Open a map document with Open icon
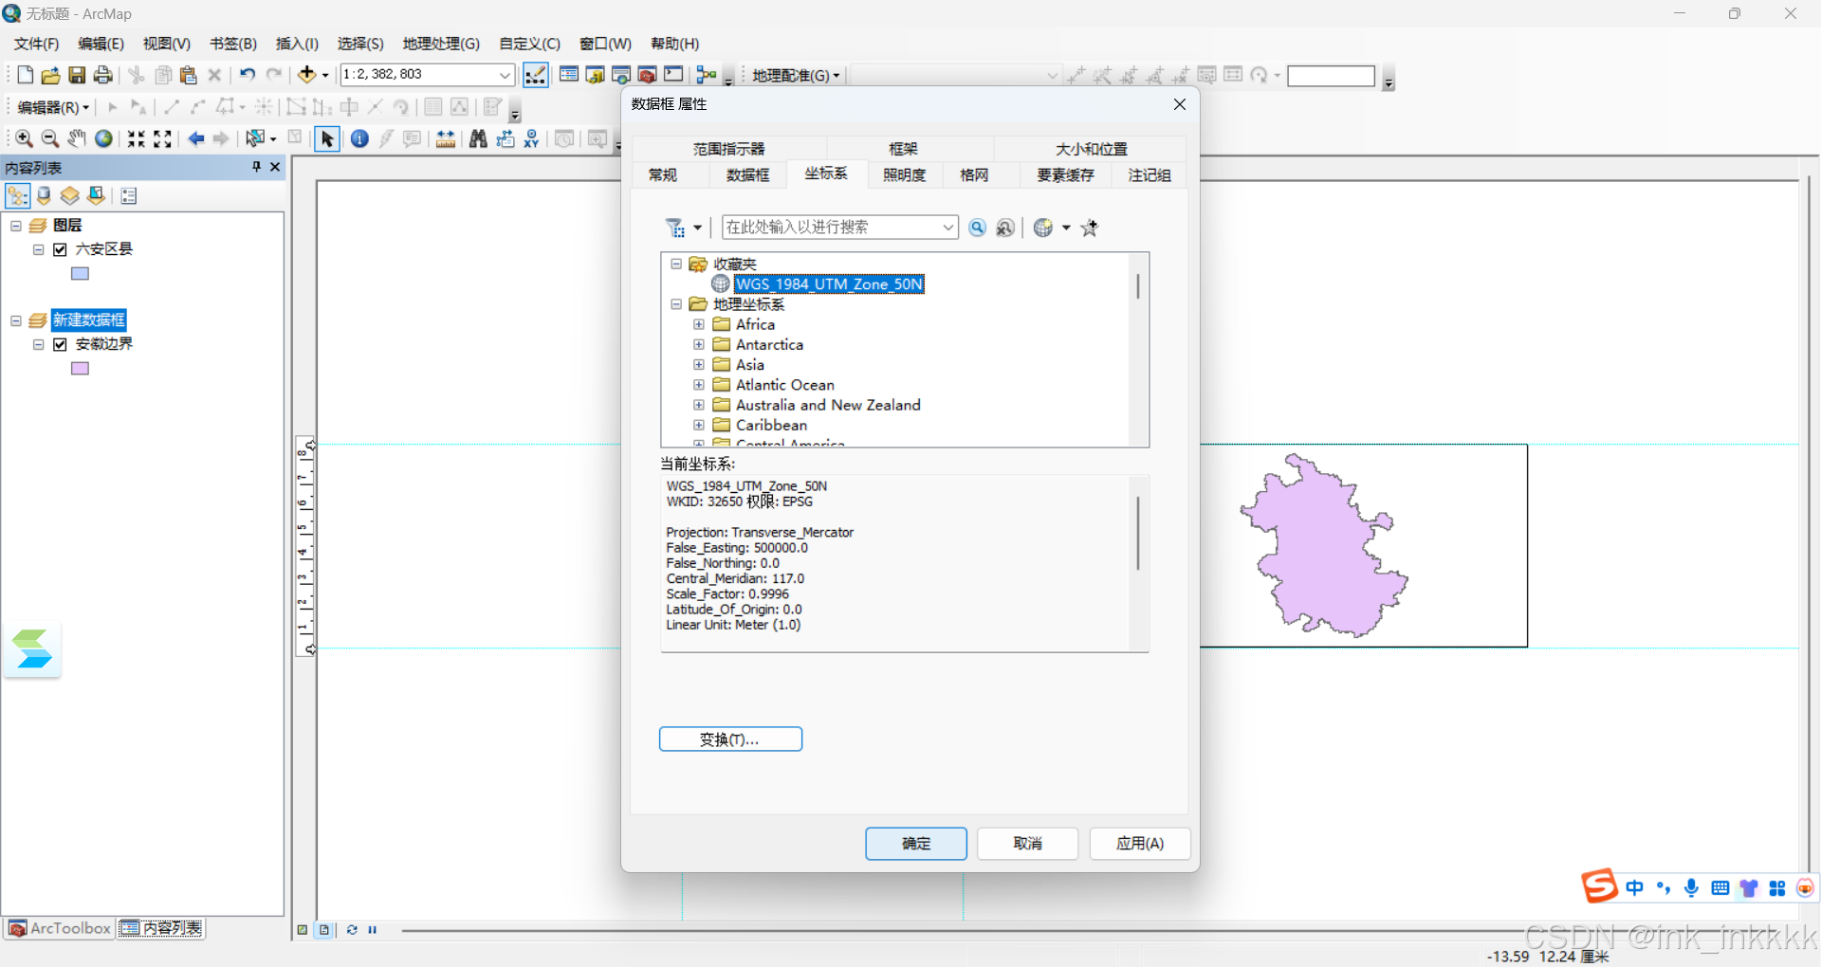This screenshot has width=1821, height=967. [51, 75]
